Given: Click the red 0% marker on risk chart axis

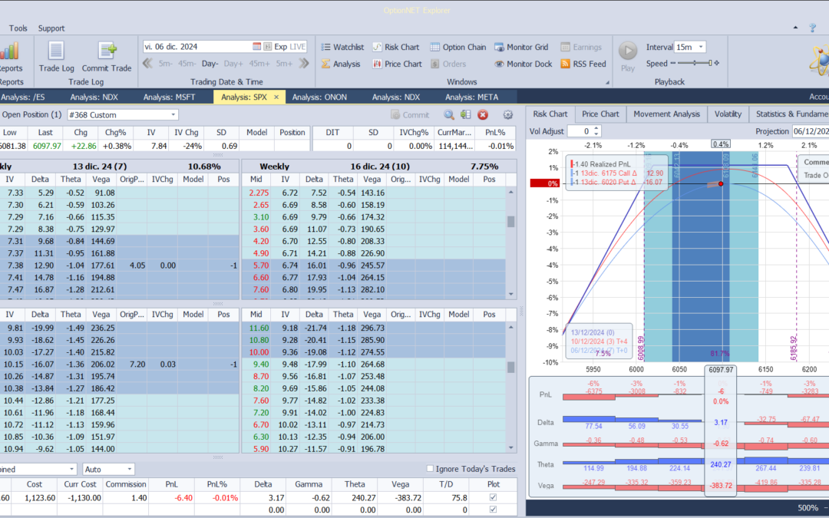Looking at the screenshot, I should coord(544,183).
